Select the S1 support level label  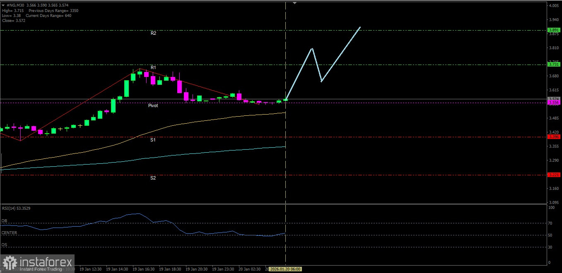click(x=153, y=140)
